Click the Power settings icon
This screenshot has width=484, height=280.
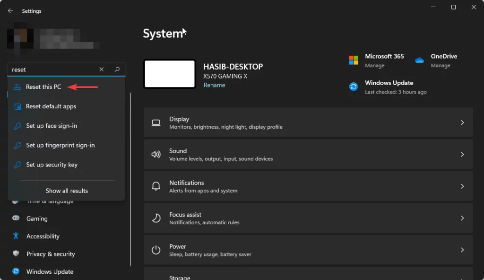[156, 250]
